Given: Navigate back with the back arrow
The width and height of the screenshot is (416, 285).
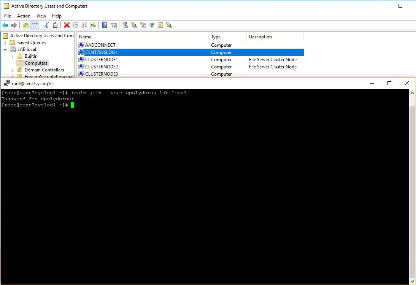Looking at the screenshot, I should coord(6,25).
